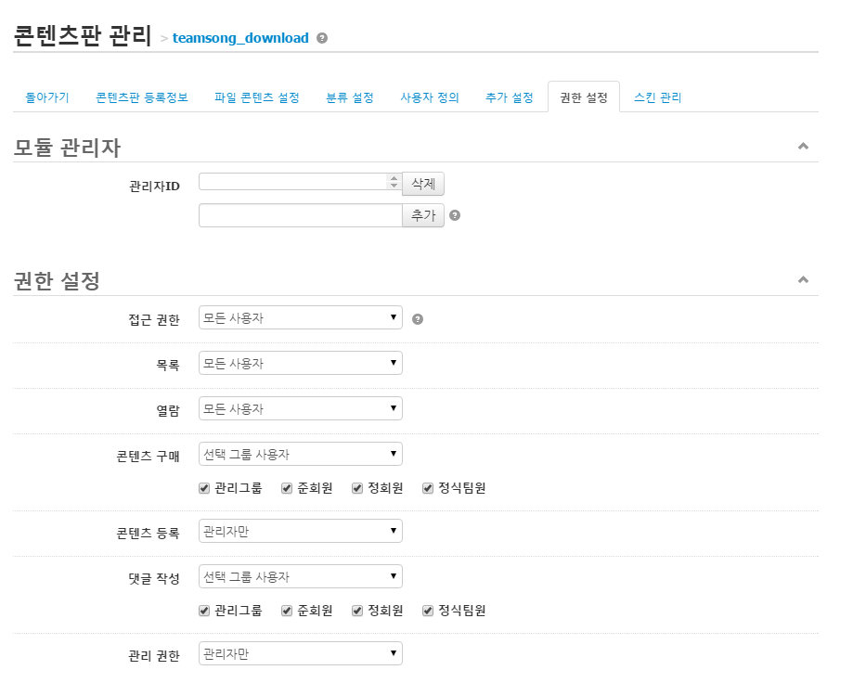This screenshot has height=683, width=853.
Task: Click the 삭제 button
Action: (423, 184)
